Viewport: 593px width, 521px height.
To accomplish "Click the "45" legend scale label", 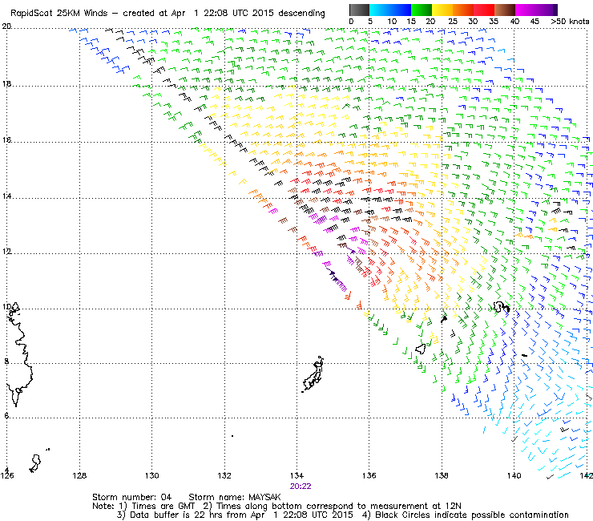I will tap(535, 22).
